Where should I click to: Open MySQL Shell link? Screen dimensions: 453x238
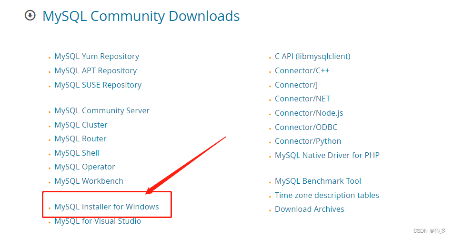pos(77,153)
